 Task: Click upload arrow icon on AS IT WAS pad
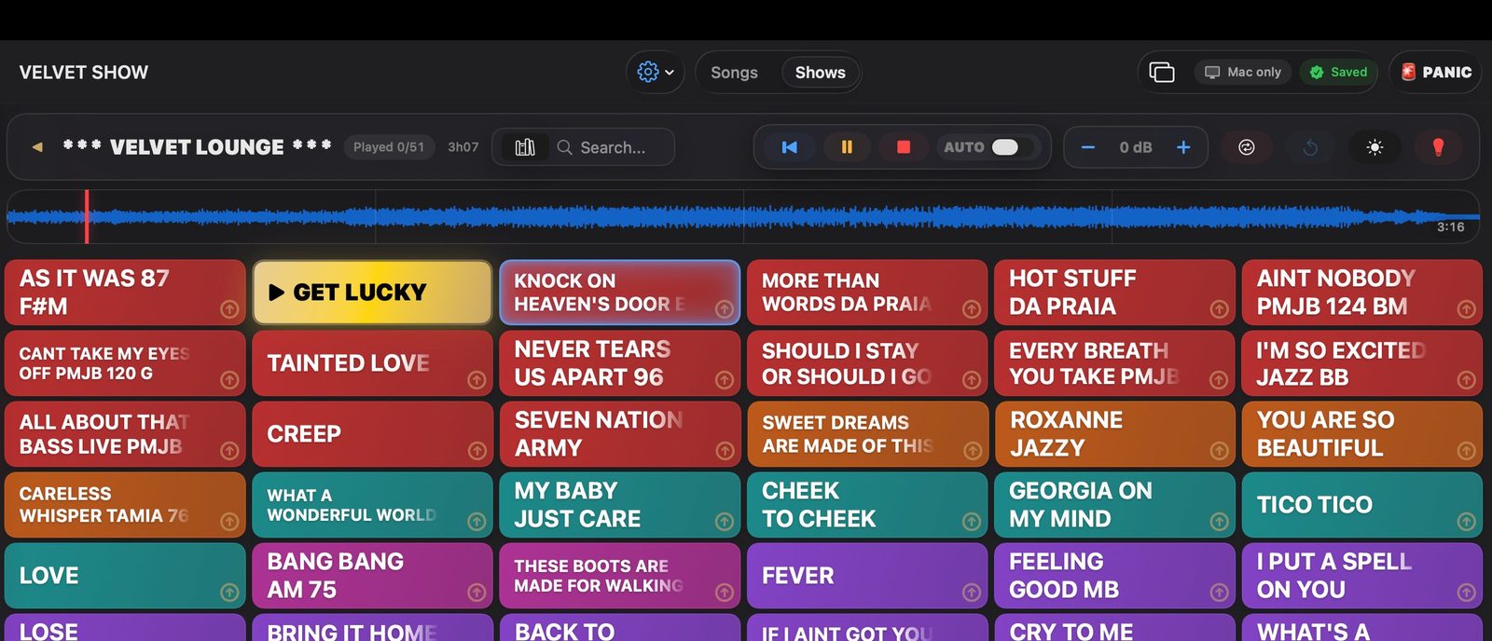click(x=229, y=309)
